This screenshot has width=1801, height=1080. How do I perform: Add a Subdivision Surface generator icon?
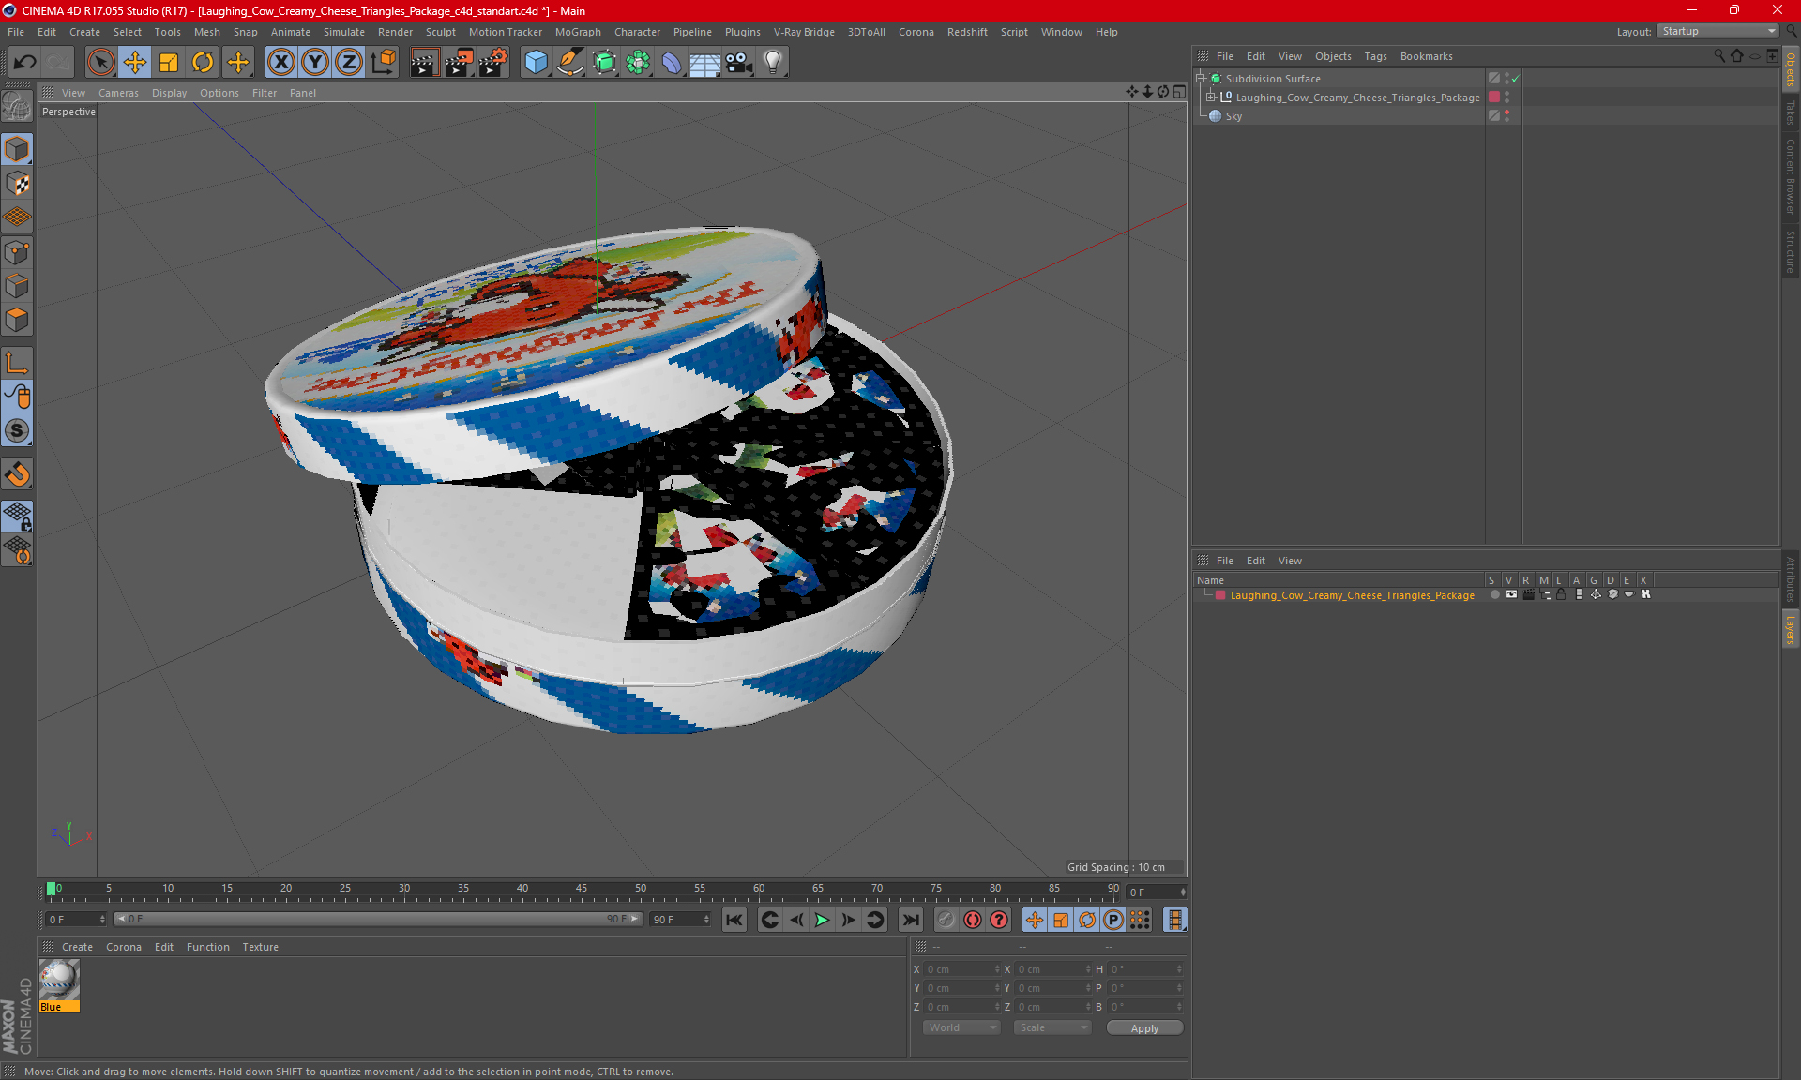coord(604,63)
